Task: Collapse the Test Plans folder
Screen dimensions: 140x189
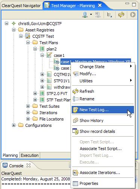Action: [28, 43]
